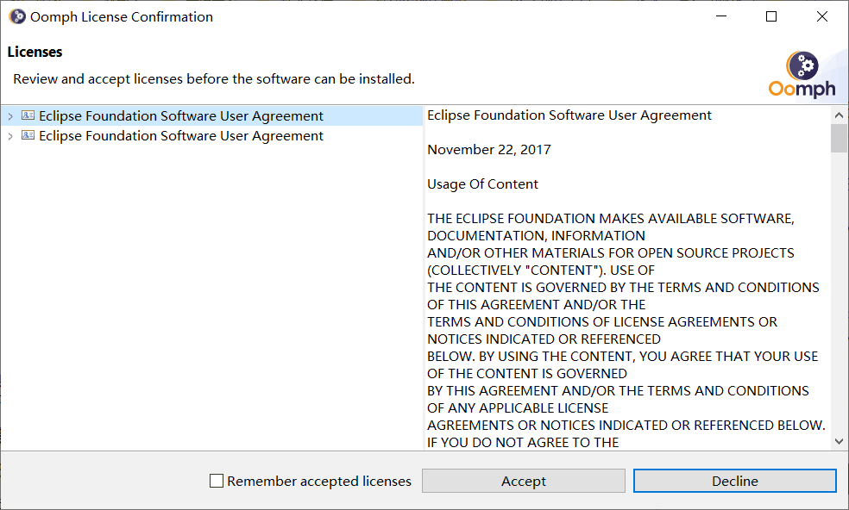
Task: Click the empty scrollbar track below the thumb
Action: pyautogui.click(x=839, y=293)
